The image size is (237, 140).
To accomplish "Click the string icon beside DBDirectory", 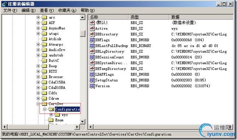I will (x=92, y=34).
